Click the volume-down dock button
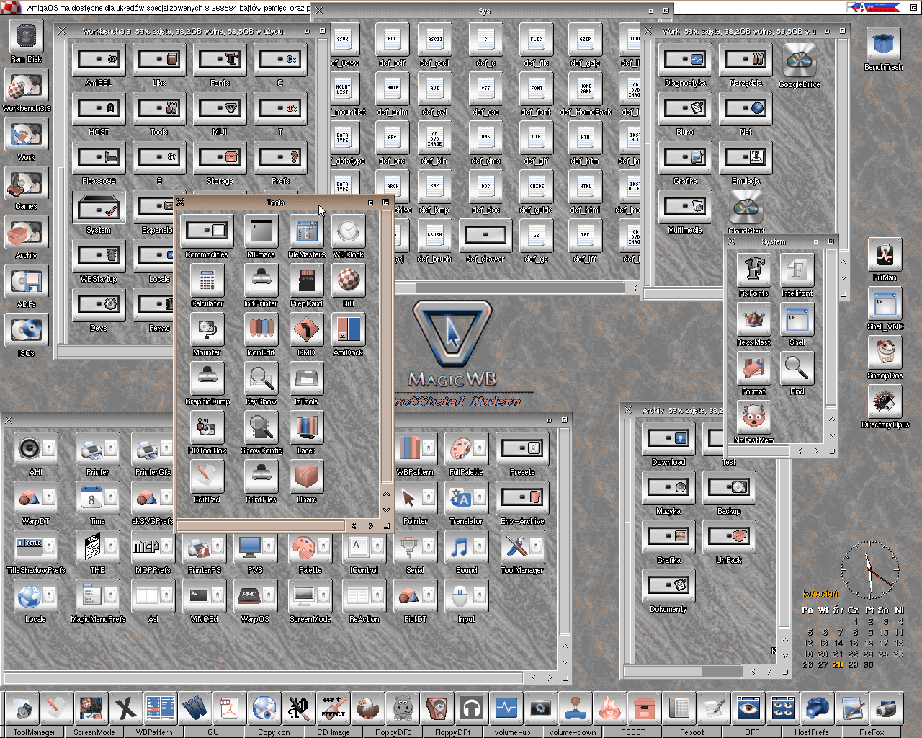The height and width of the screenshot is (738, 922). [573, 732]
